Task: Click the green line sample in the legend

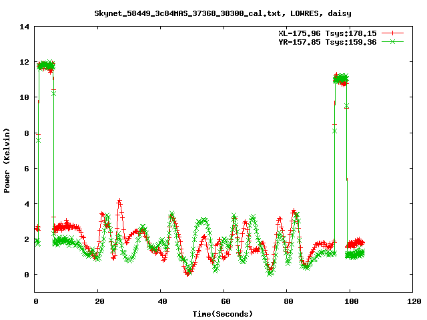Action: tap(392, 41)
